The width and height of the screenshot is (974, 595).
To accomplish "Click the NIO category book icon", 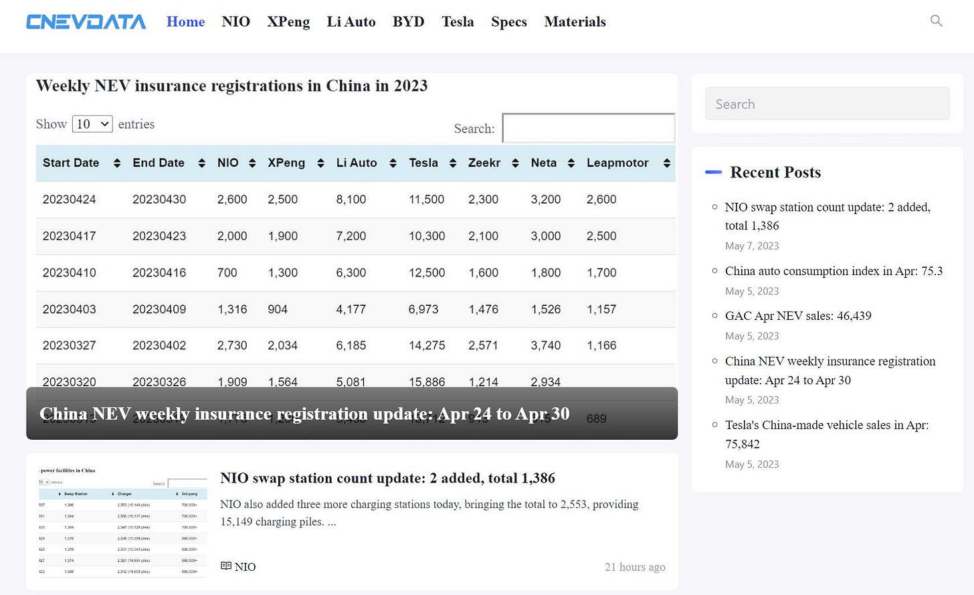I will point(226,566).
